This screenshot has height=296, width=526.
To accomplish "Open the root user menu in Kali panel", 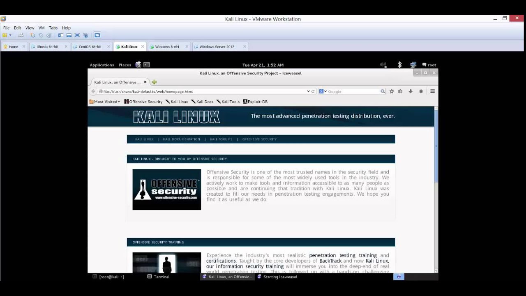I will (x=429, y=65).
